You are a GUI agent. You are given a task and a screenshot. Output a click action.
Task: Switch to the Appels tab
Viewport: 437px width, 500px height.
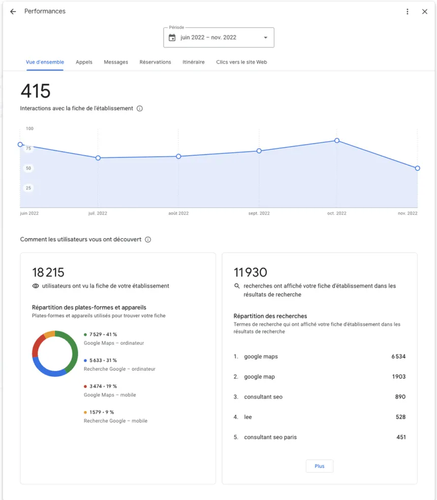click(84, 62)
